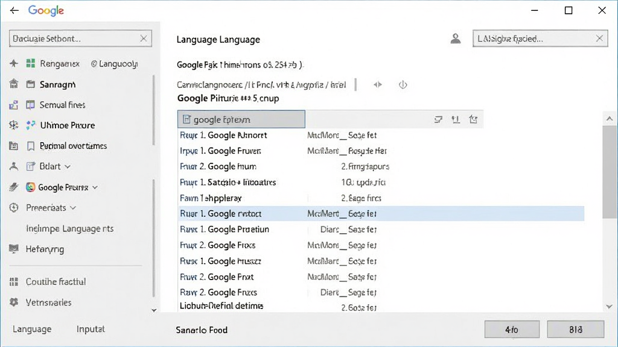Viewport: 618px width, 347px height.
Task: Open Inglimpe Language nts sidebar entry
Action: 70,228
